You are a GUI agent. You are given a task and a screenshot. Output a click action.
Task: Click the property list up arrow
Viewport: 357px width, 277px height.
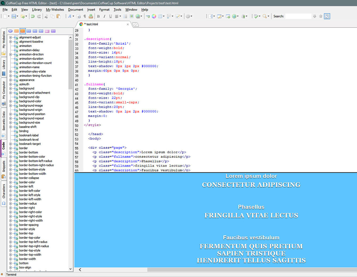(70, 37)
